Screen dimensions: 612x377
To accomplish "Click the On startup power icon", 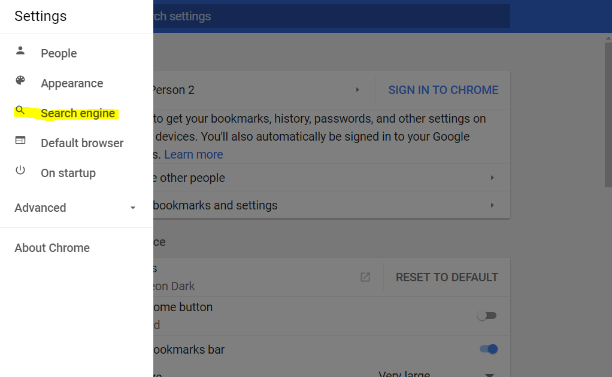I will [20, 170].
